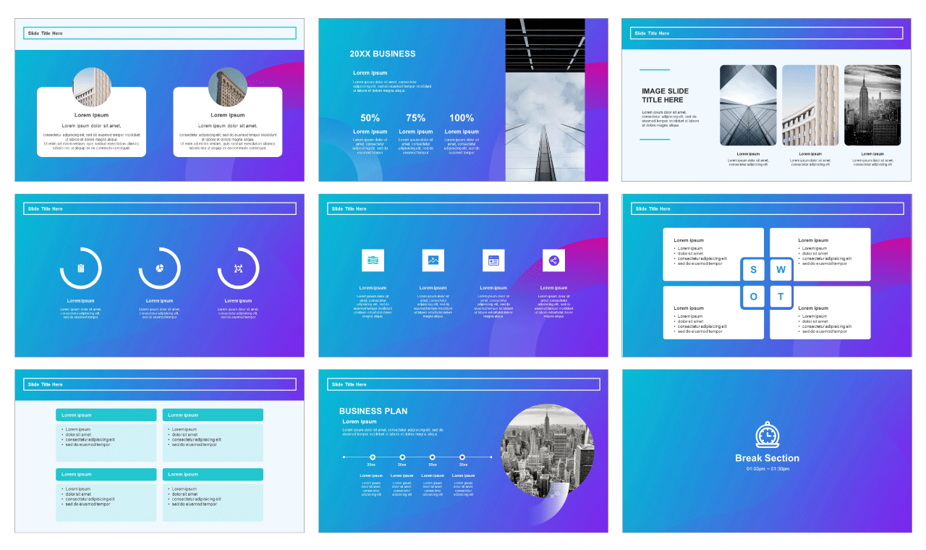Click the stopwatch icon above Break Section
Viewport: 926px width, 550px height.
(767, 435)
